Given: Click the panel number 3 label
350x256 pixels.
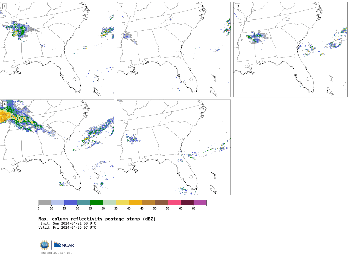Looking at the screenshot, I should [238, 6].
